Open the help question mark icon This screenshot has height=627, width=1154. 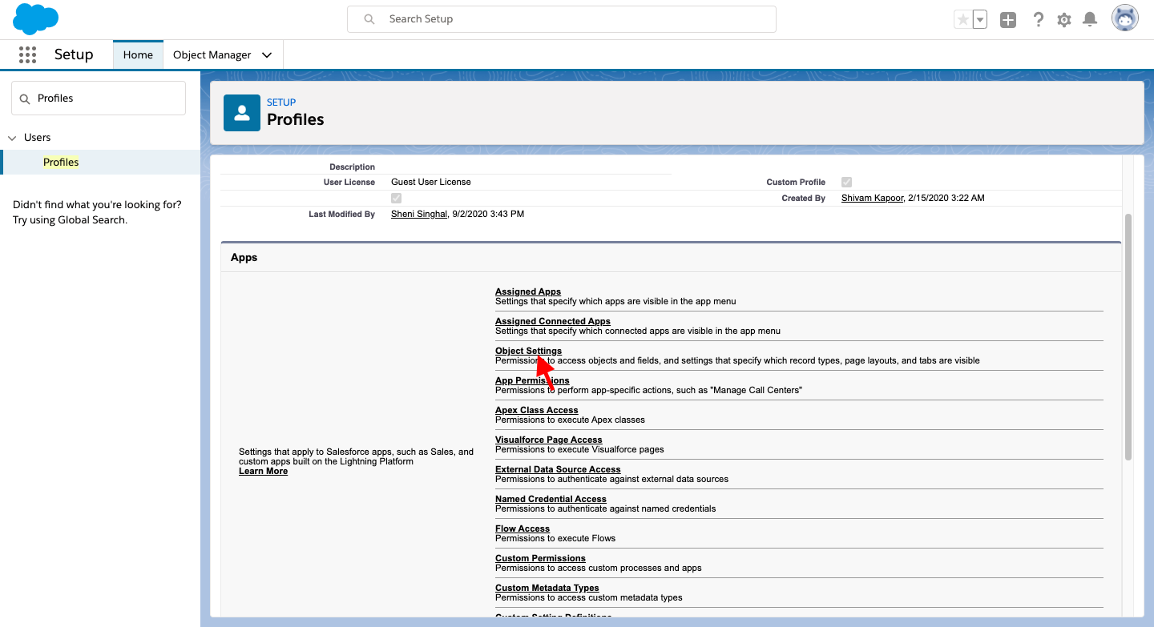(x=1039, y=20)
